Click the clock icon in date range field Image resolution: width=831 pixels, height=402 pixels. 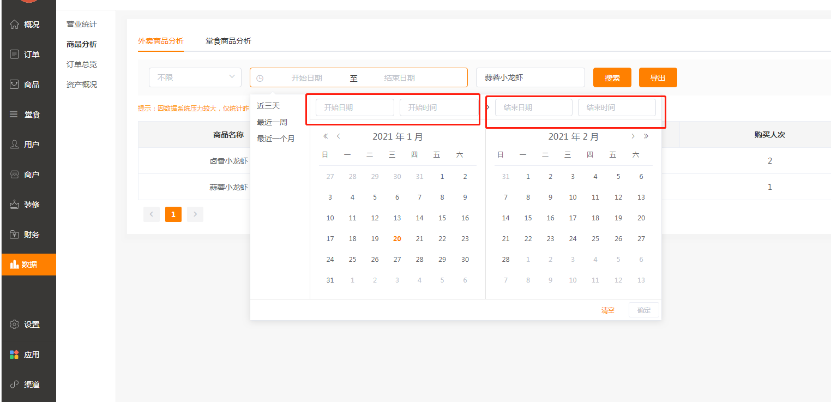(260, 78)
